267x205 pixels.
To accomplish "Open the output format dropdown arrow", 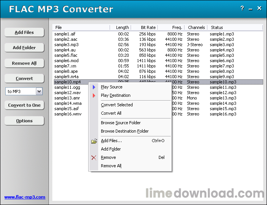I will (39, 91).
